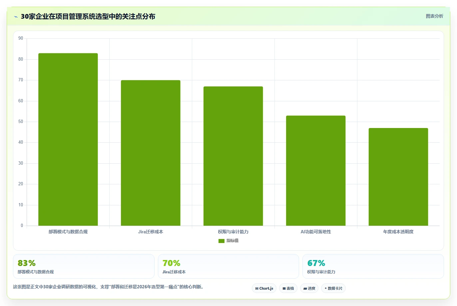Click 权限与审计能力 x-axis label
Screen dimensions: 457x306
(x=233, y=232)
